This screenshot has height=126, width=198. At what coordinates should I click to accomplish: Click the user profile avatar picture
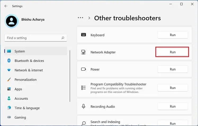tap(11, 21)
